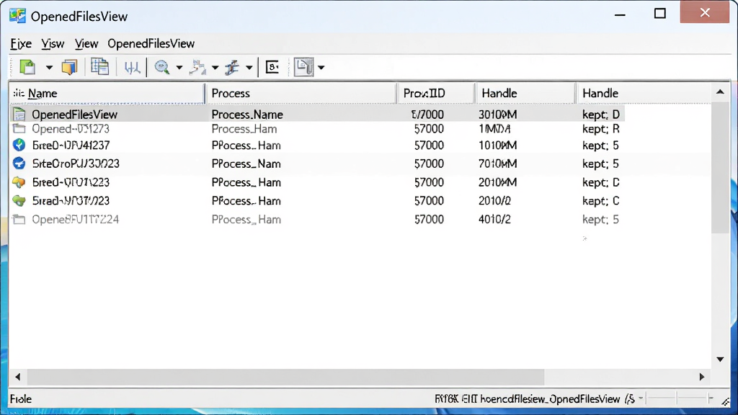Click the horizontal scrollbar left arrow
Viewport: 738px width, 415px height.
(x=18, y=377)
